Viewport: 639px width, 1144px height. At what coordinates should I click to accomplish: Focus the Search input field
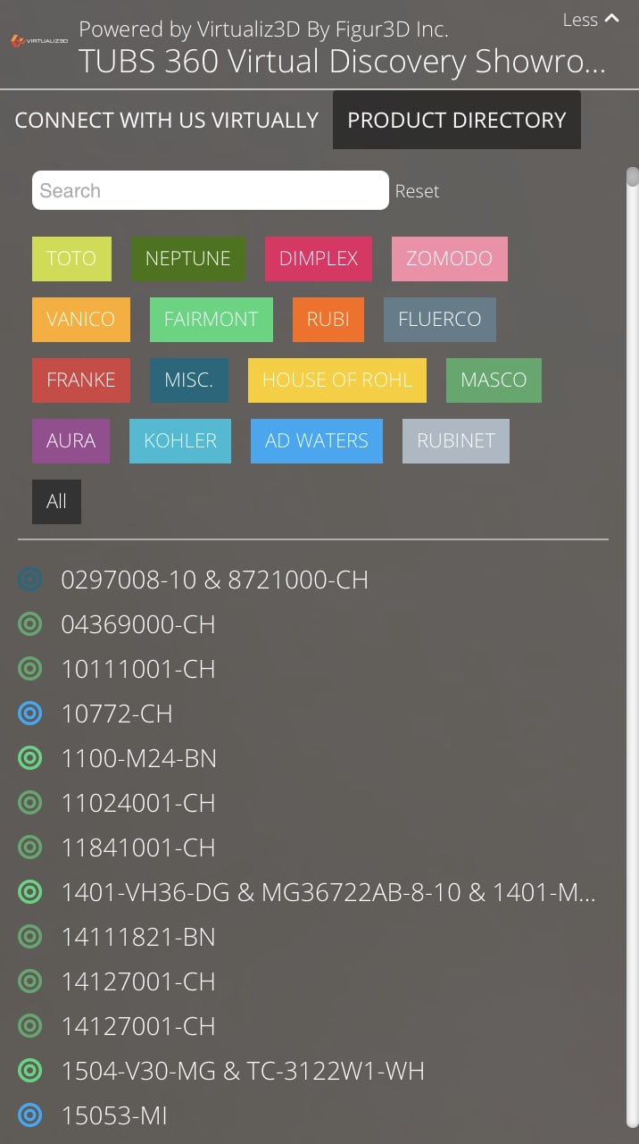(x=211, y=190)
